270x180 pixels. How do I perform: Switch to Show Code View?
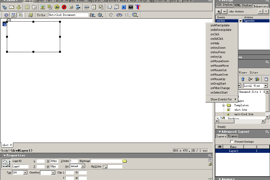[6, 15]
